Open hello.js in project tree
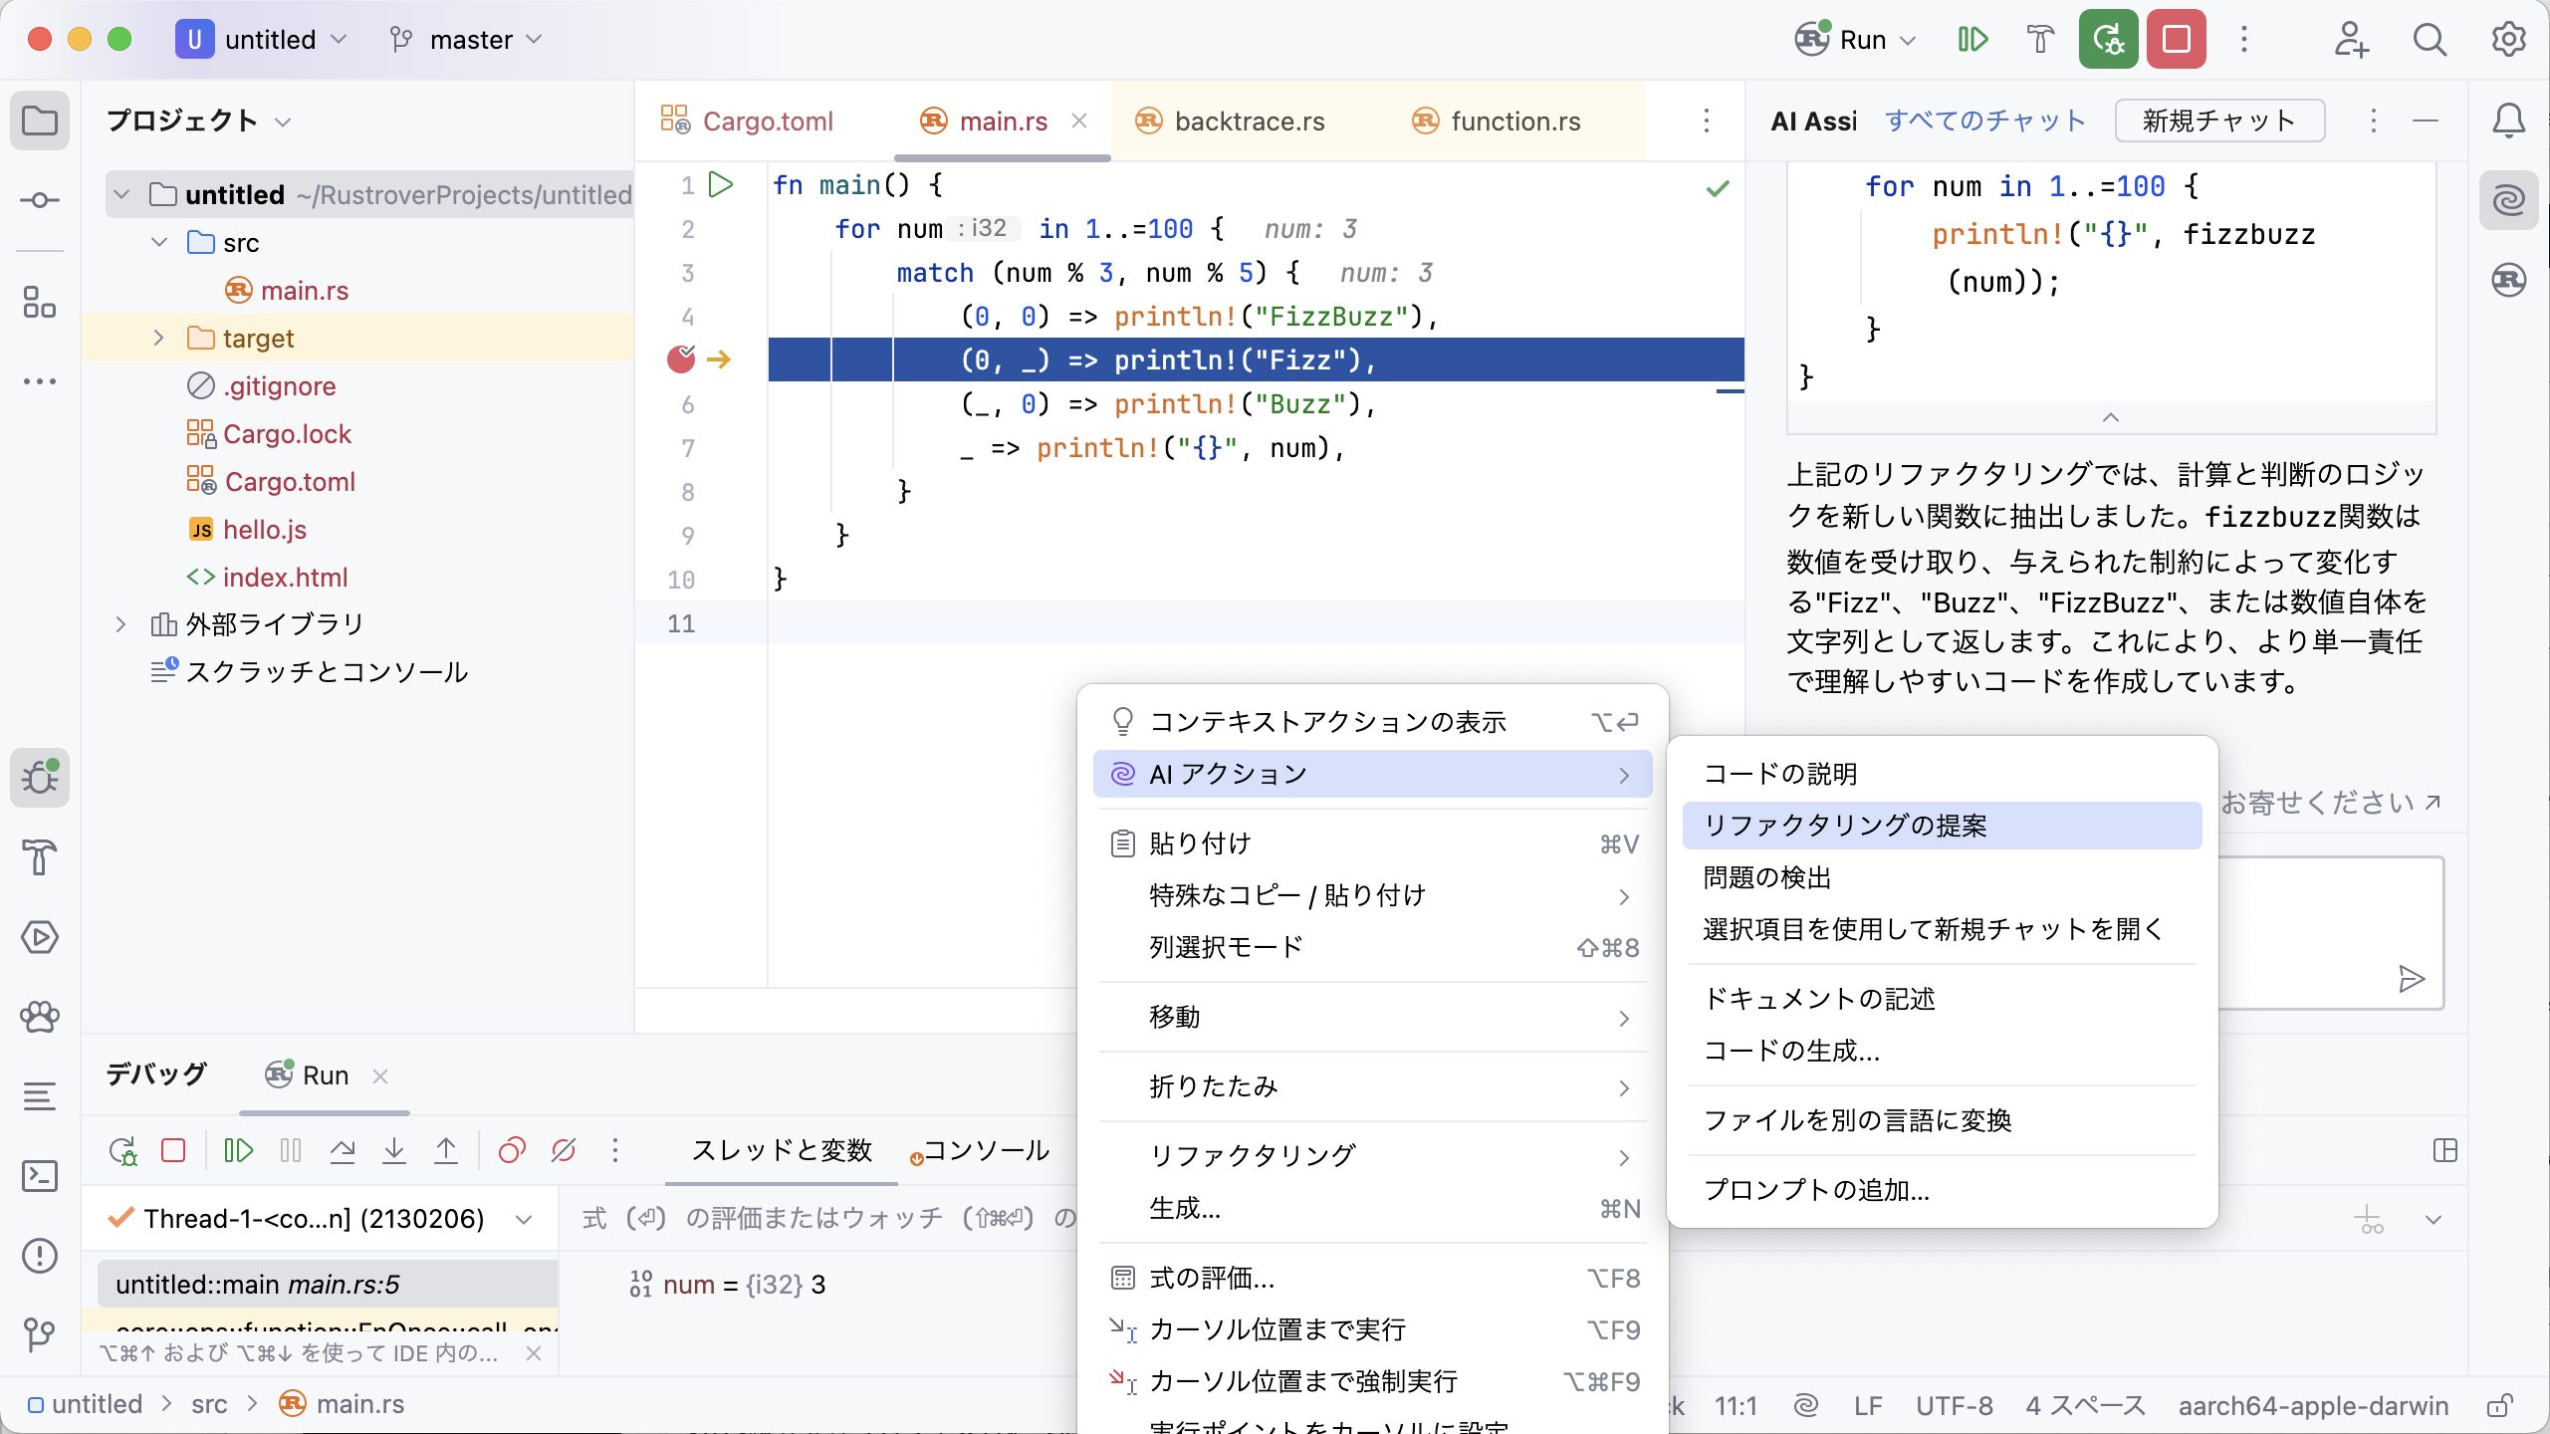The height and width of the screenshot is (1434, 2550). [265, 530]
